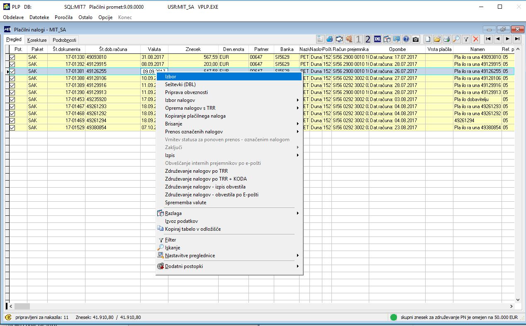The width and height of the screenshot is (526, 326).
Task: Open Nastavitve preglednice submenu
Action: [x=190, y=256]
